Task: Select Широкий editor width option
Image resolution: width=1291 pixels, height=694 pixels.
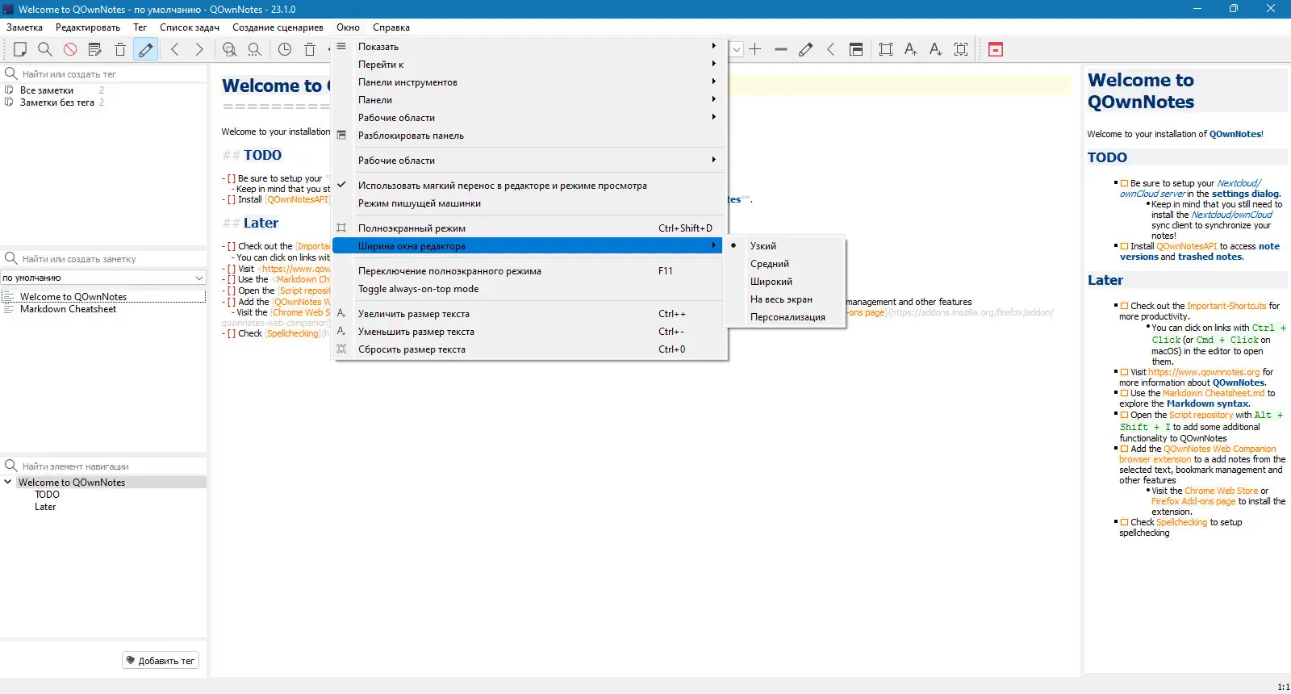Action: (785, 282)
